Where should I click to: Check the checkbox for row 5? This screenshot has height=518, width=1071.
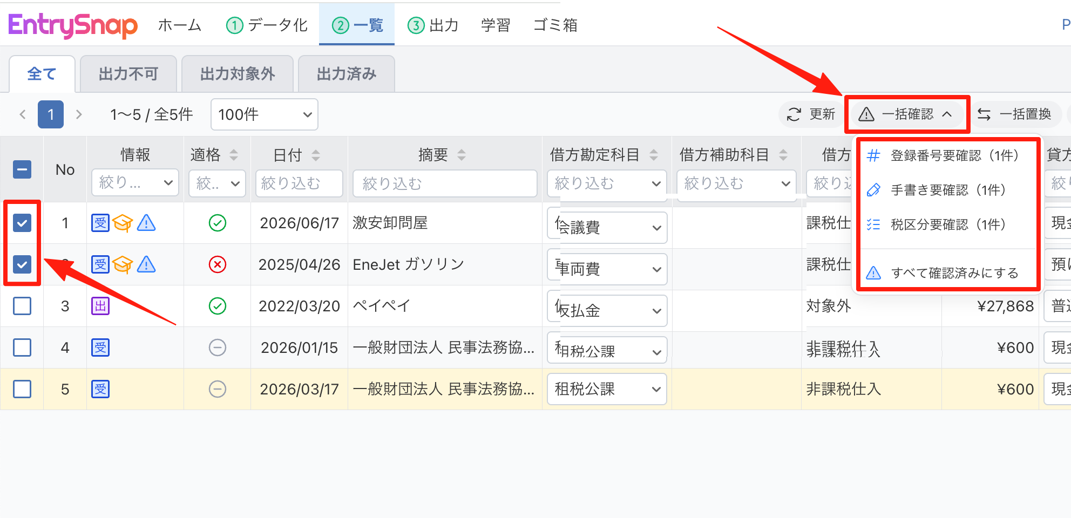tap(22, 389)
